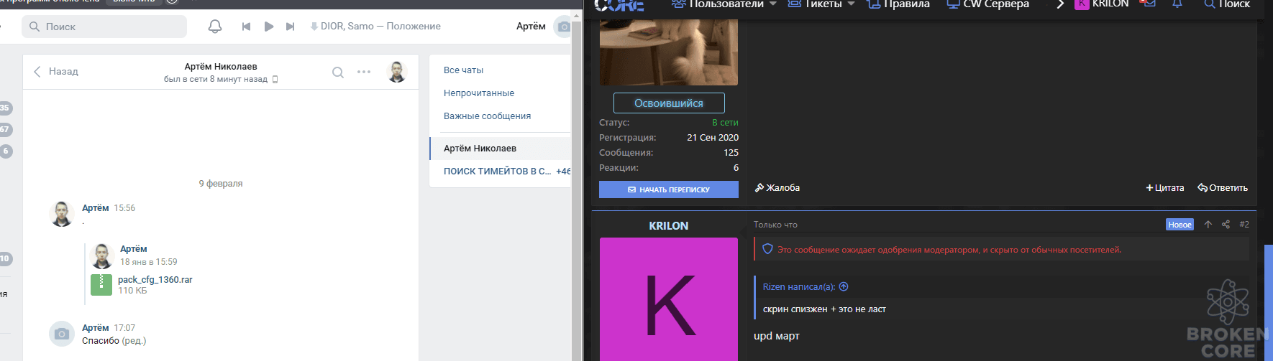This screenshot has width=1273, height=361.
Task: Focus the VK search field
Action: (104, 27)
